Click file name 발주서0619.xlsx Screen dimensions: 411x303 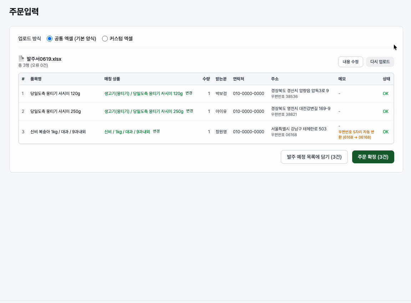44,59
